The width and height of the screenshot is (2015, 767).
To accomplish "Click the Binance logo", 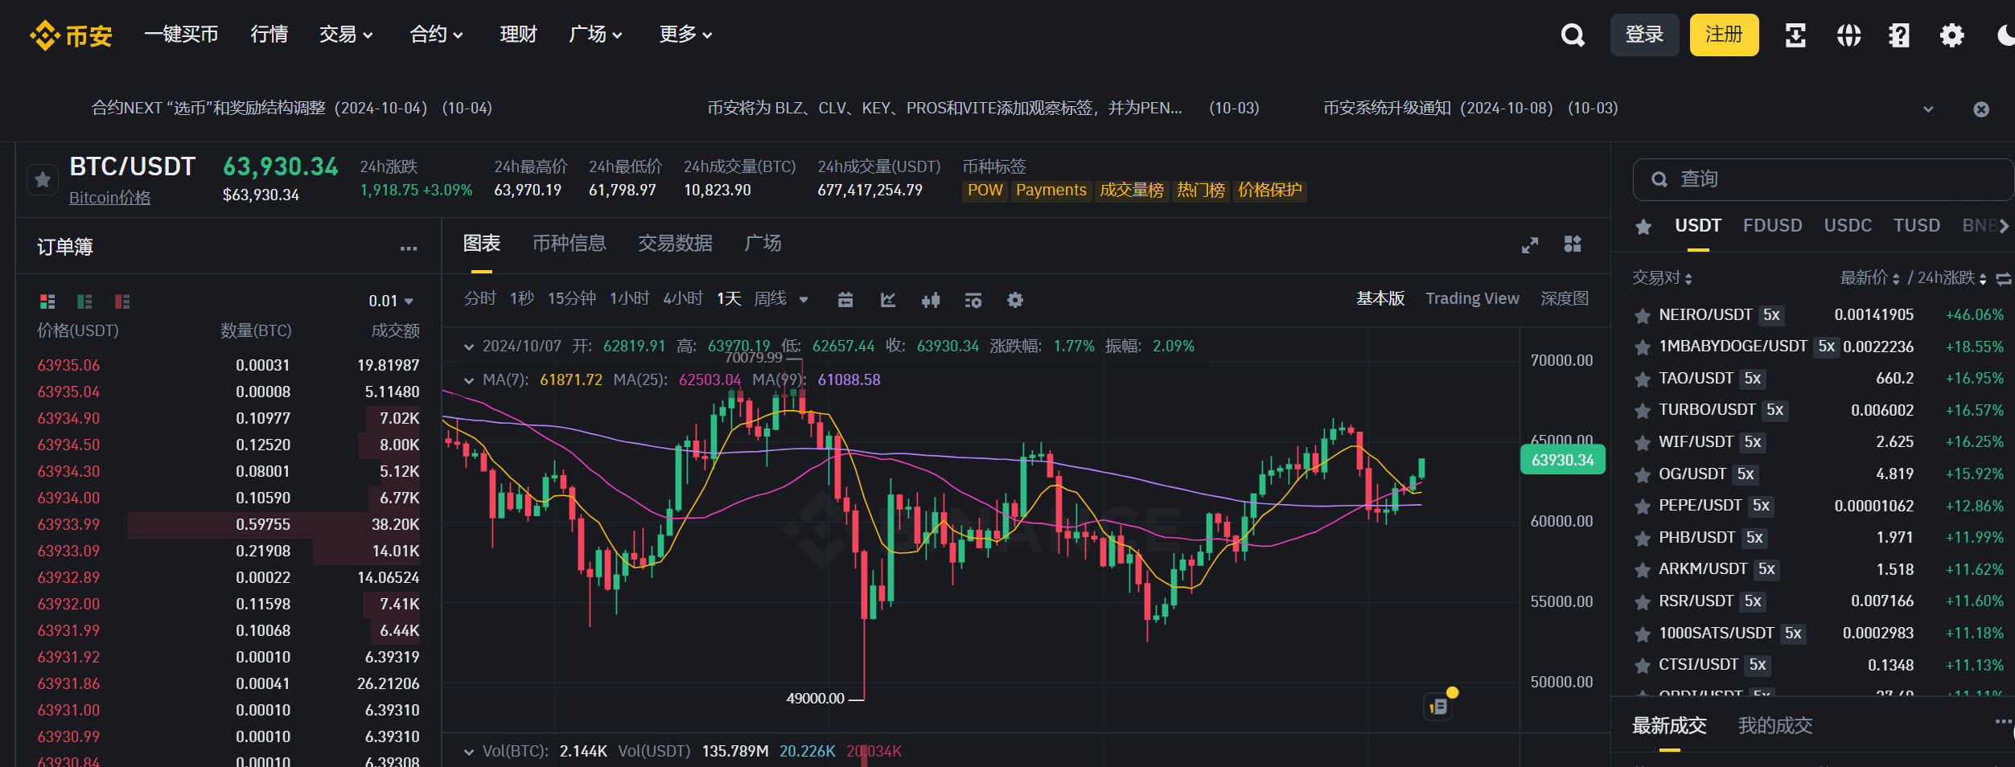I will click(x=71, y=35).
